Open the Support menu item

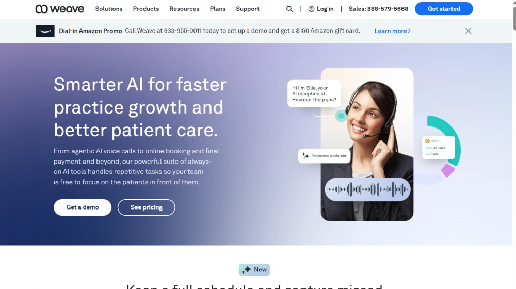(248, 9)
